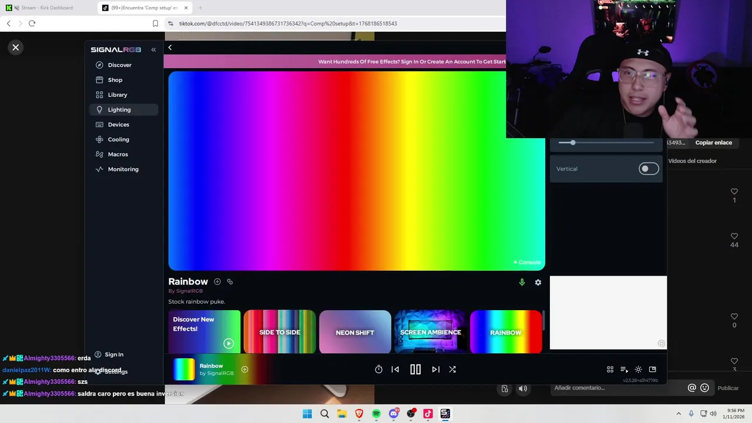Toggle shuffle effects
Screen dimensions: 752x423
pyautogui.click(x=452, y=370)
